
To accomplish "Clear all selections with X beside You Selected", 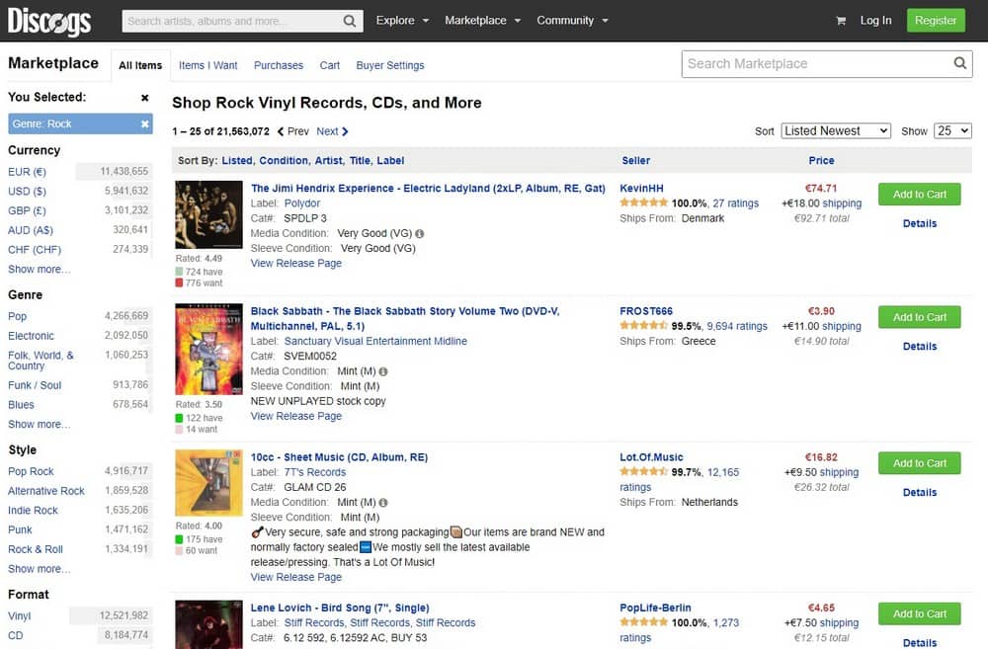I will click(145, 98).
